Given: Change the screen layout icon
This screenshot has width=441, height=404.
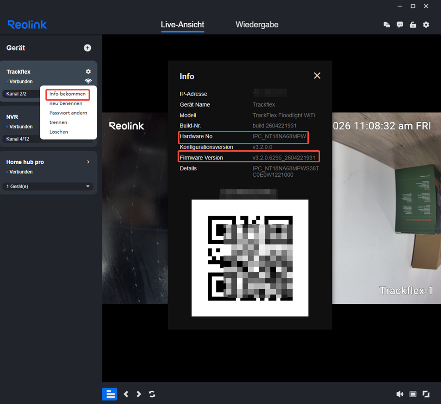Looking at the screenshot, I should click(413, 394).
